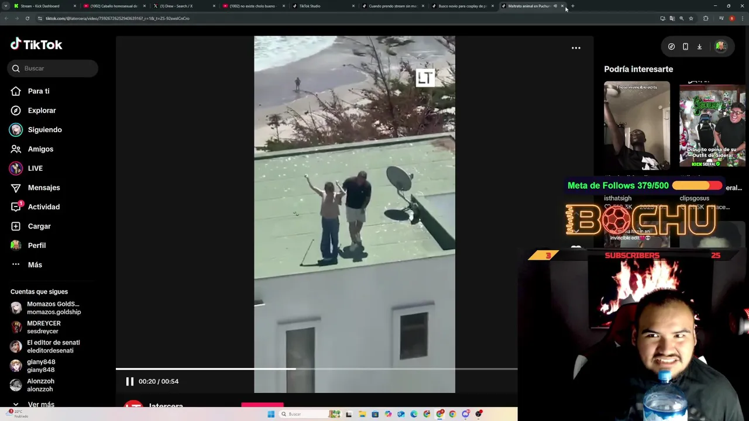The image size is (749, 421).
Task: Switch to Cuando prendo stream tab
Action: pyautogui.click(x=393, y=6)
